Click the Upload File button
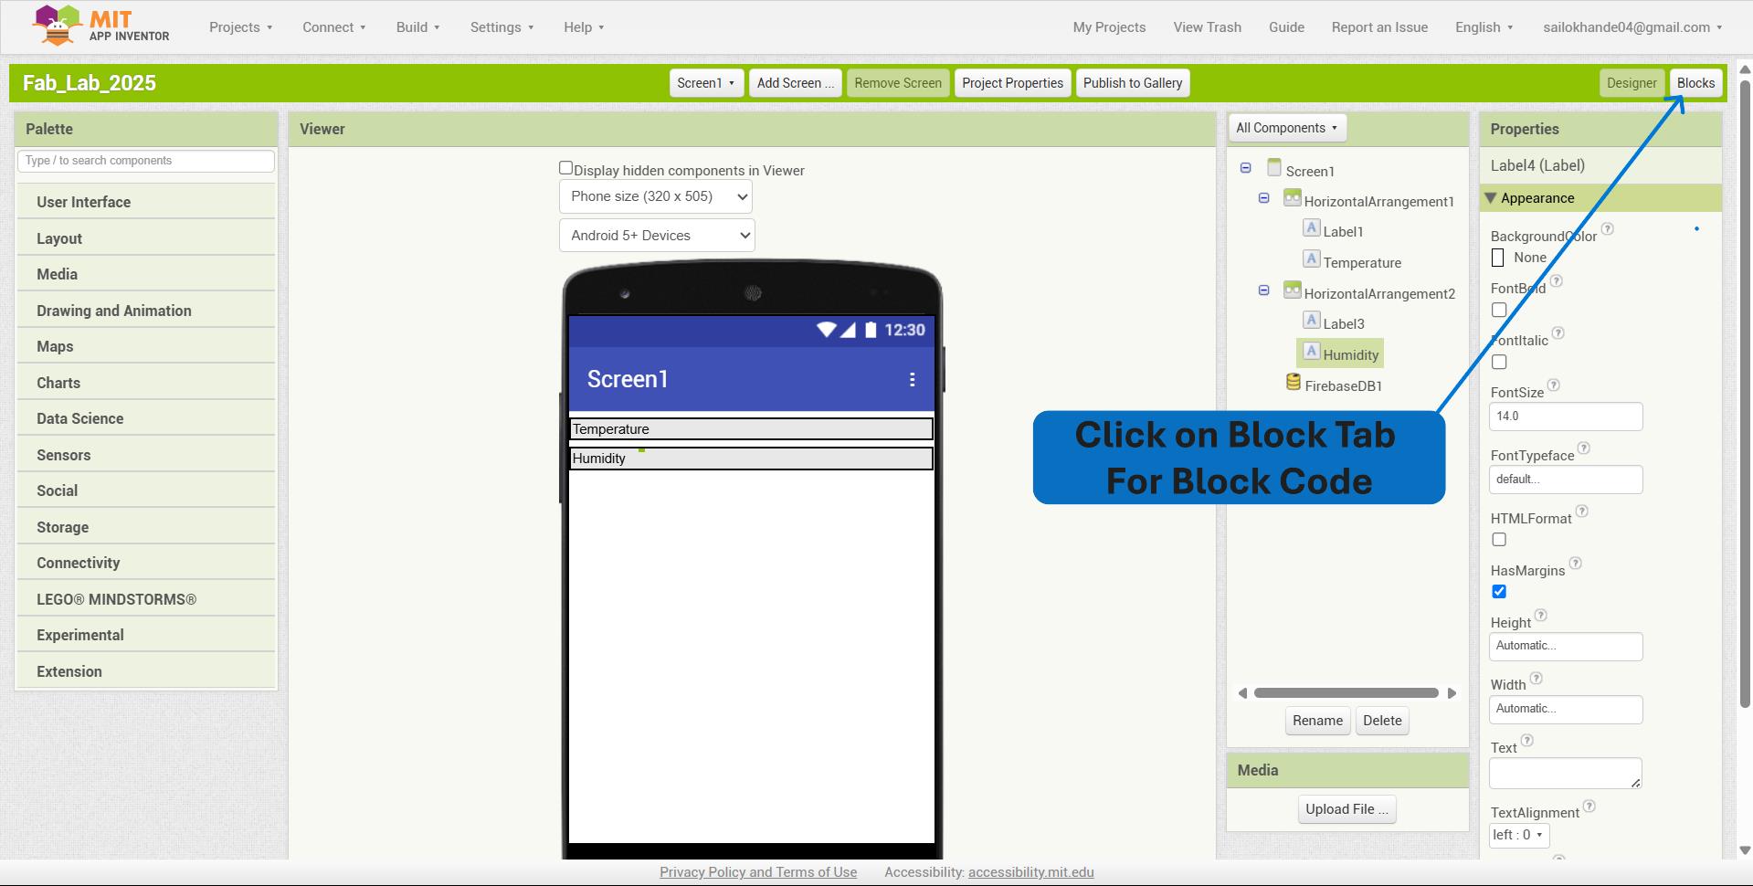 pyautogui.click(x=1346, y=809)
